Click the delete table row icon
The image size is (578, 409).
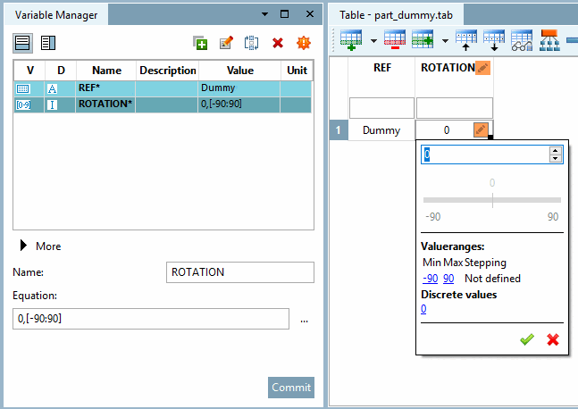coord(395,41)
